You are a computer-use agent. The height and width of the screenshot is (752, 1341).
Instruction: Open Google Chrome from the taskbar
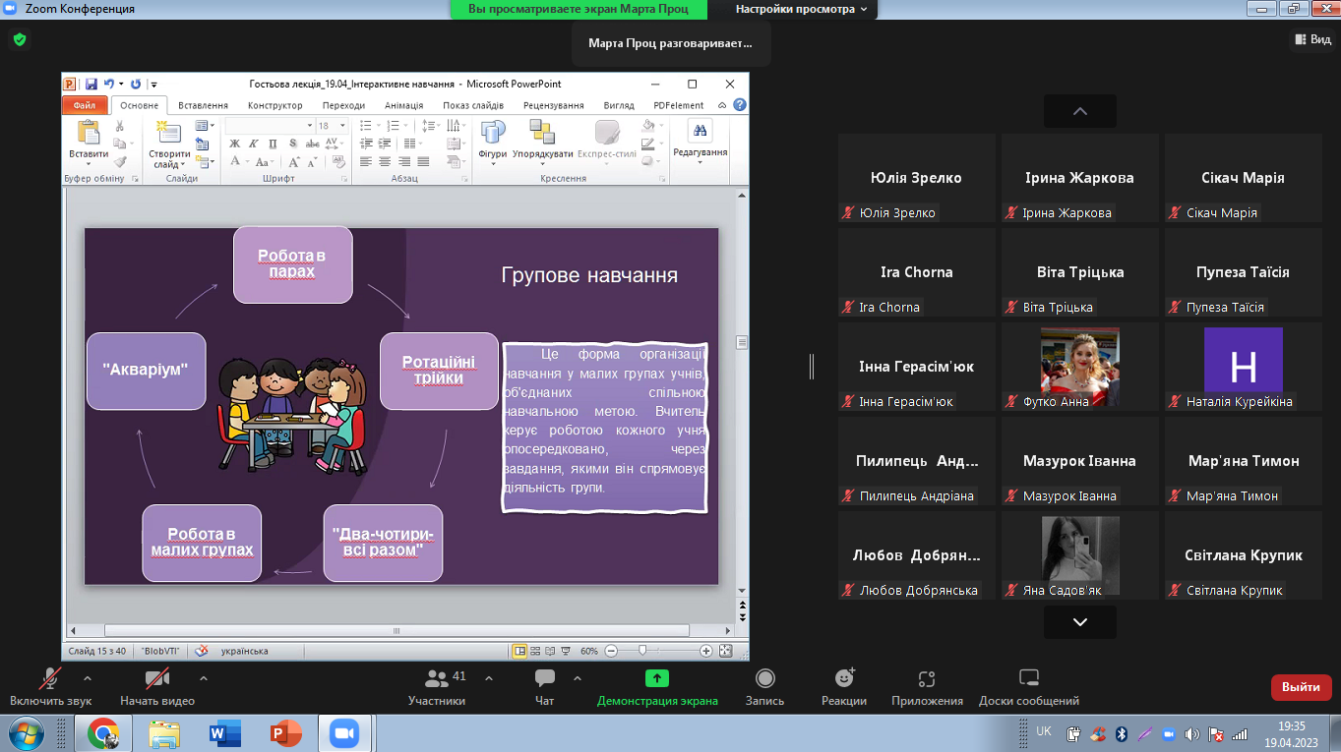[x=103, y=733]
